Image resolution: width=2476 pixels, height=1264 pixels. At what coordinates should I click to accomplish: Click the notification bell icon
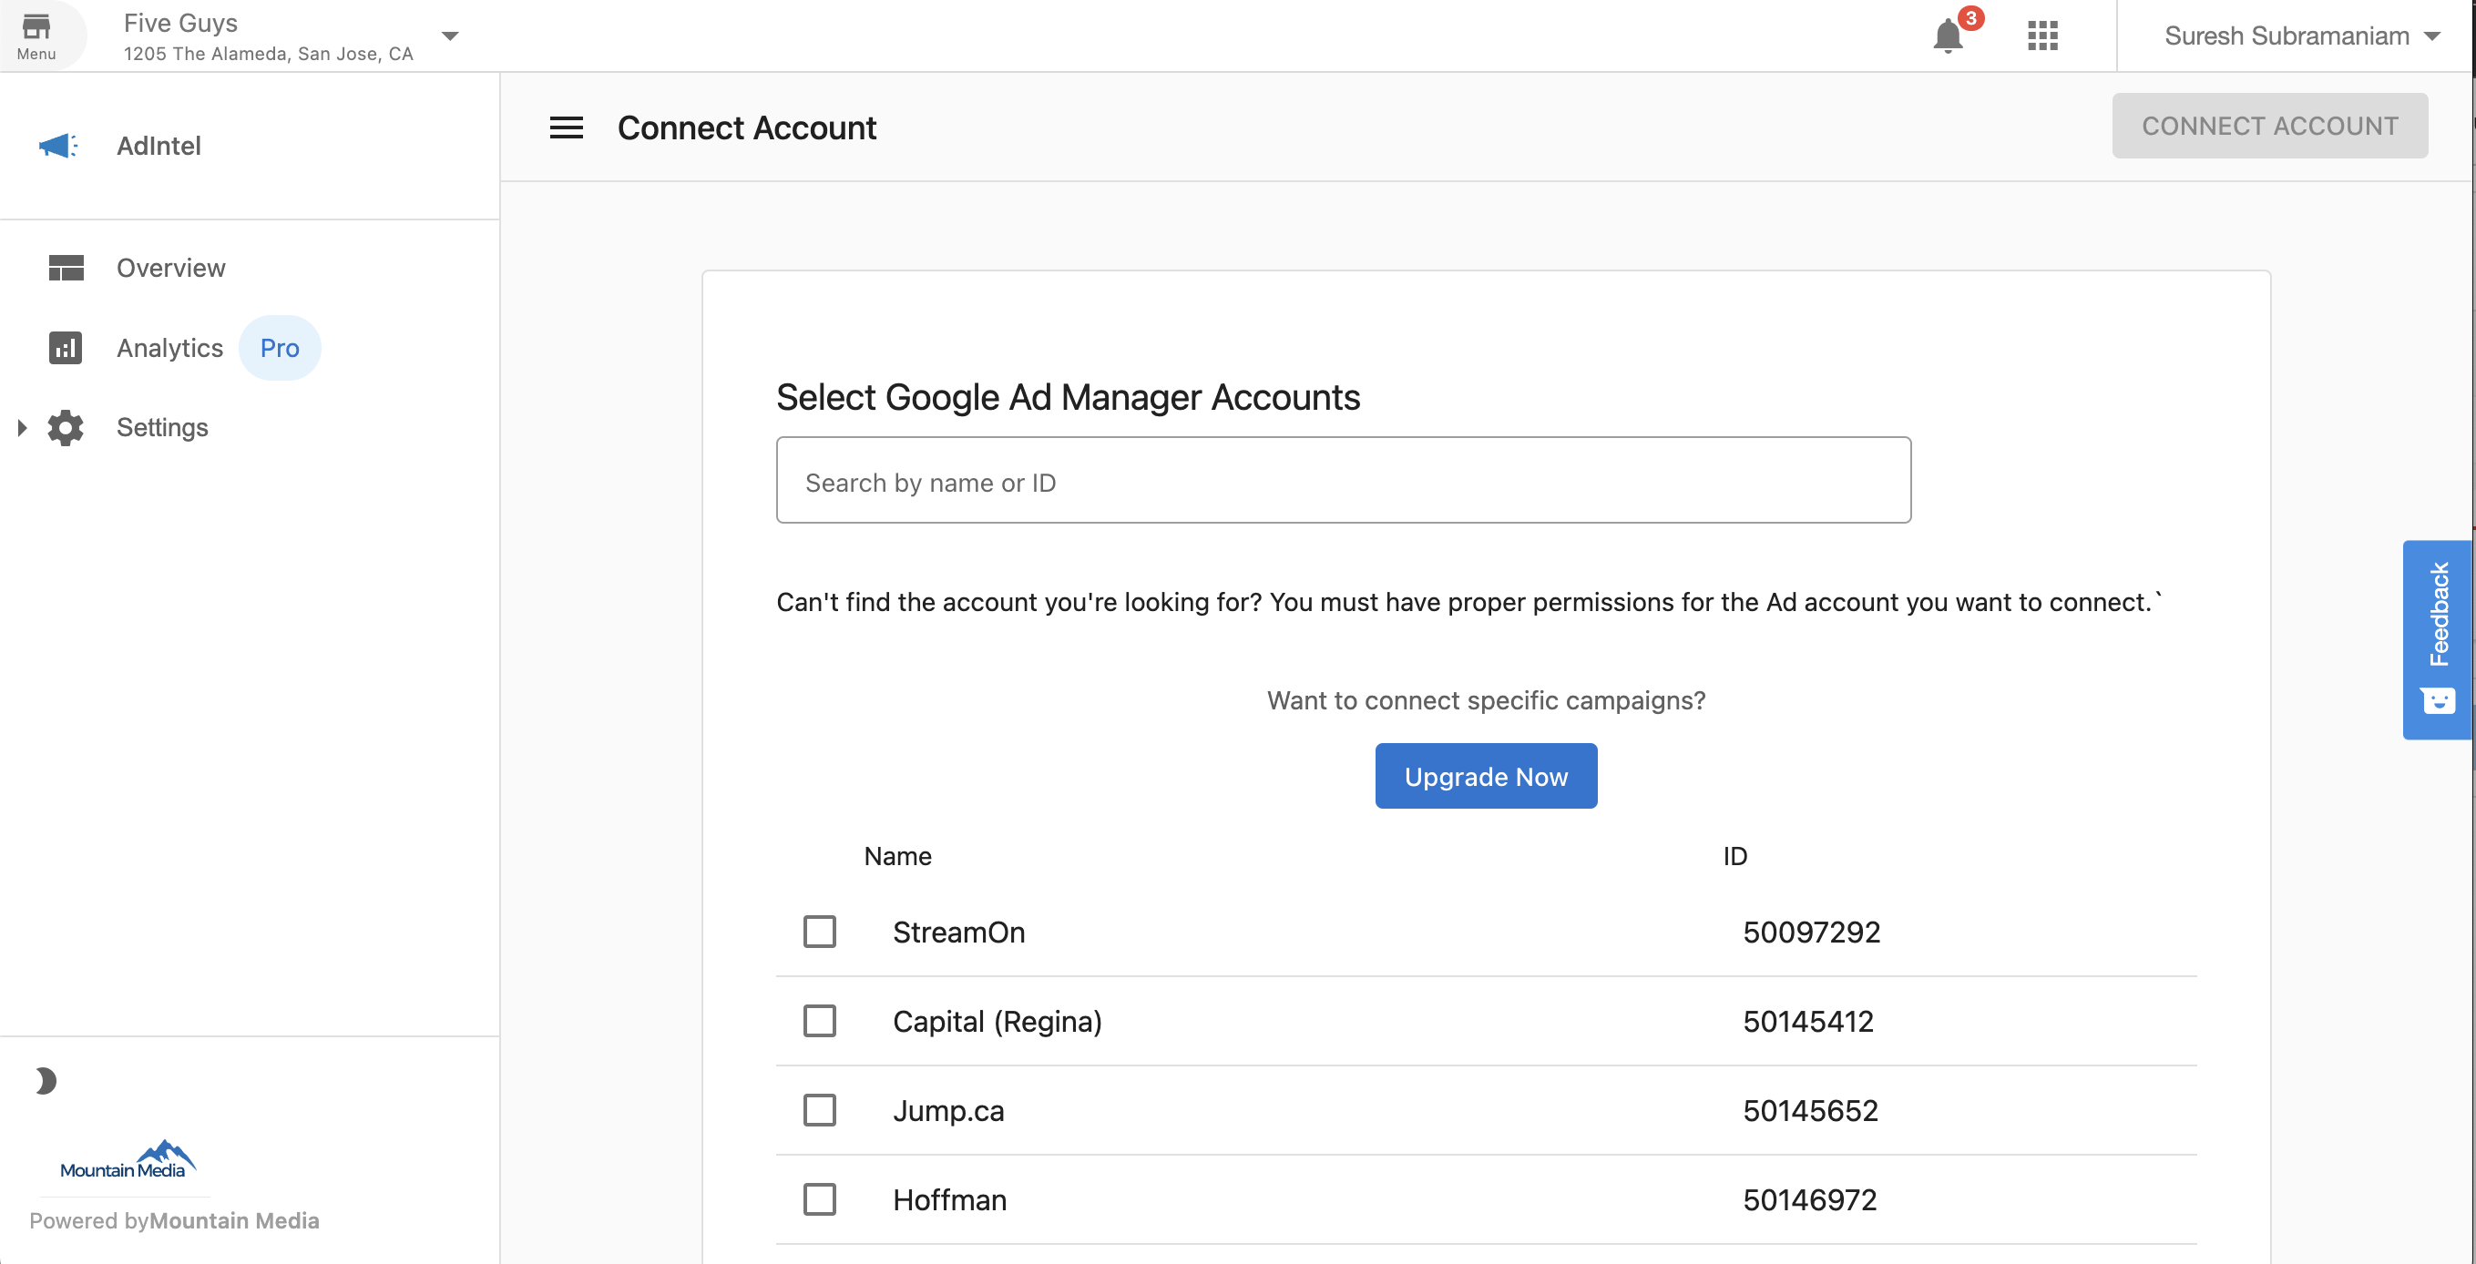pyautogui.click(x=1948, y=36)
